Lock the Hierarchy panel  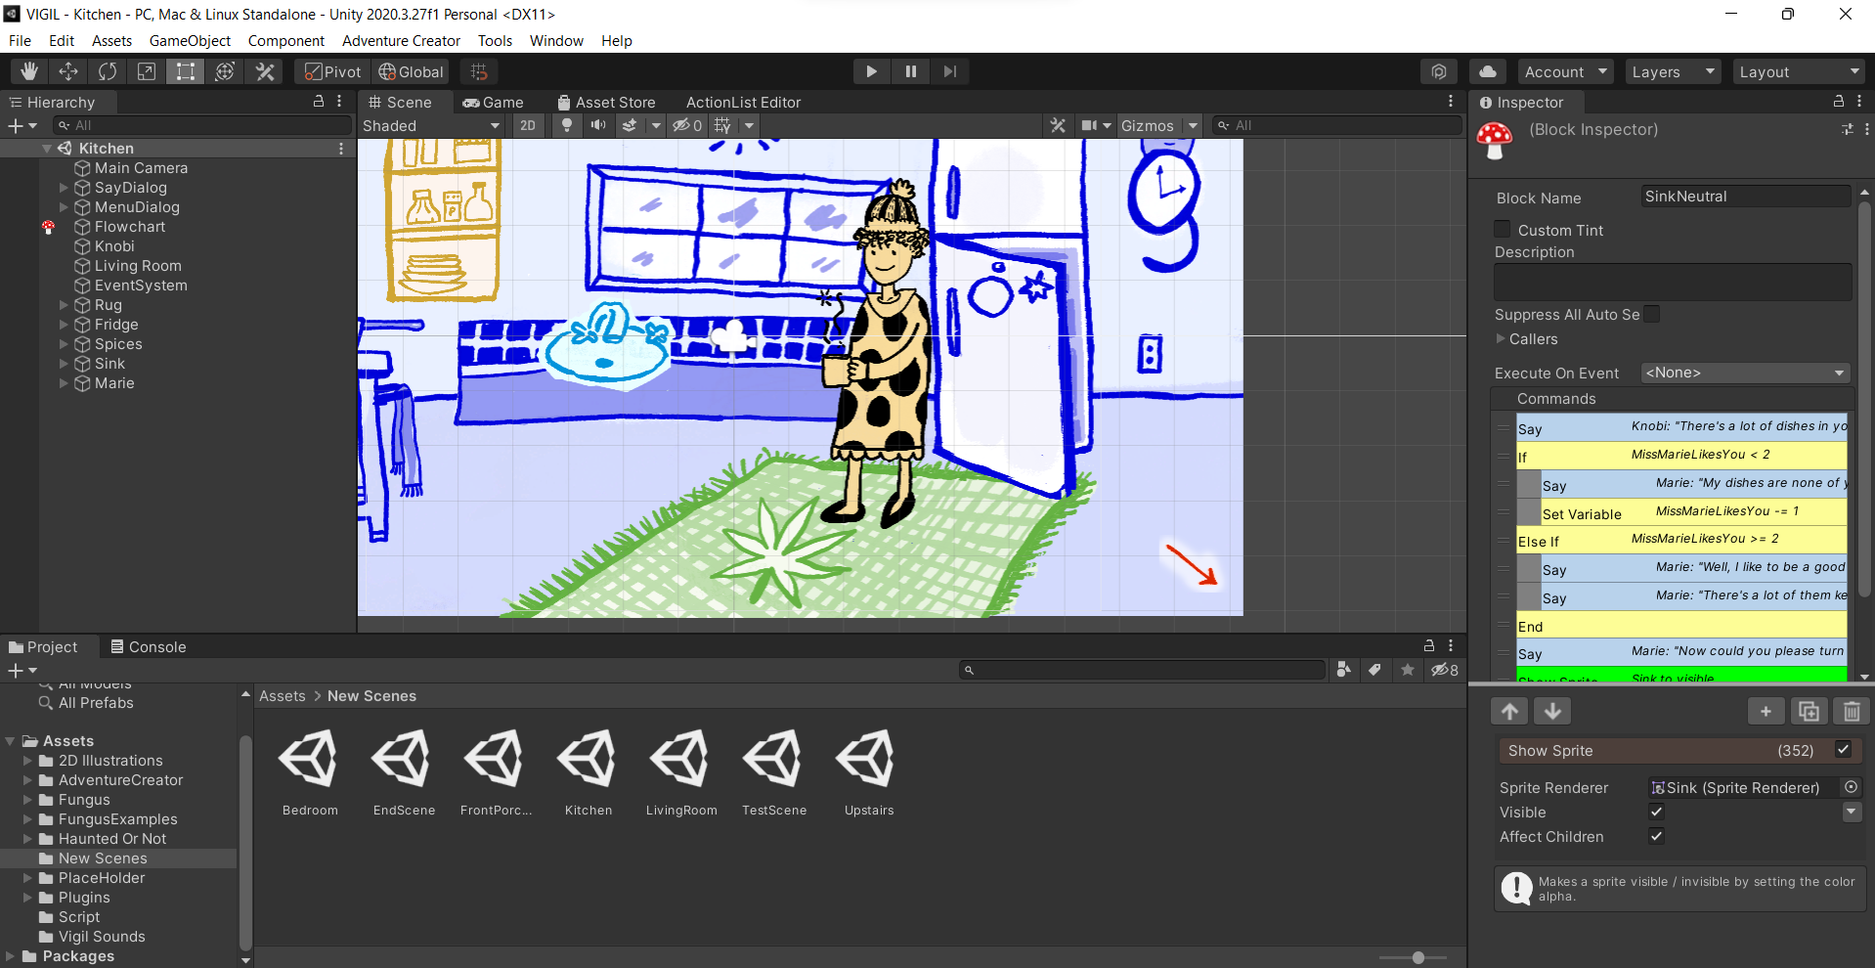pos(318,102)
